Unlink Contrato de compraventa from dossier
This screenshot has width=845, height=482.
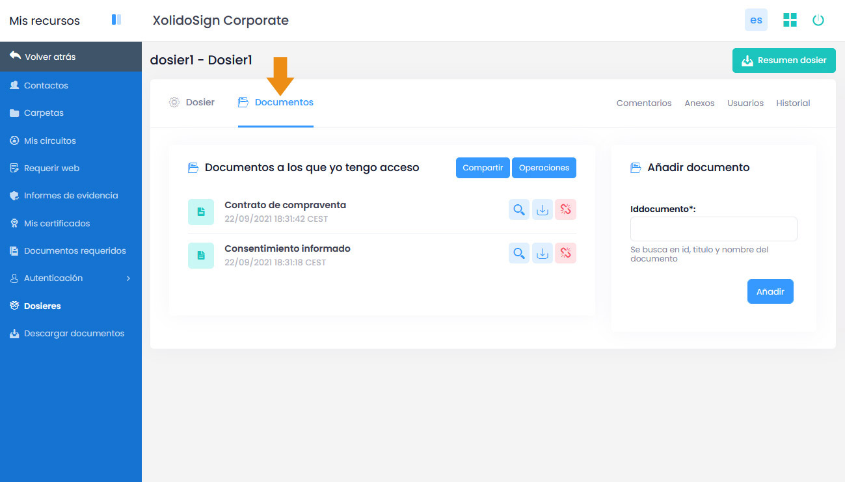566,209
